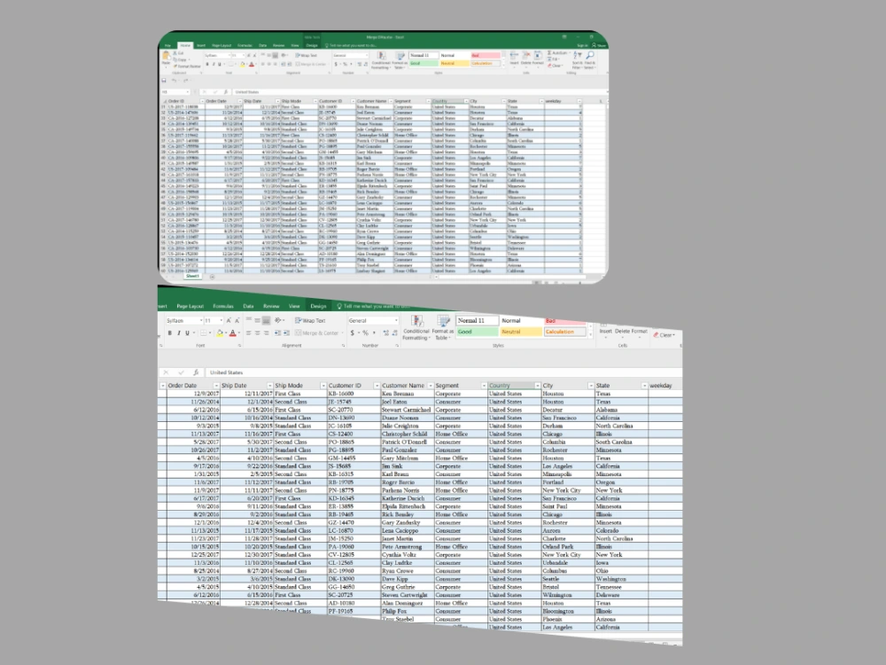The image size is (886, 665).
Task: Click Save icon in top window quick access
Action: pos(165,81)
